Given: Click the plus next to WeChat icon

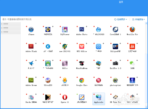Looking at the screenshot, I should tap(137, 60).
